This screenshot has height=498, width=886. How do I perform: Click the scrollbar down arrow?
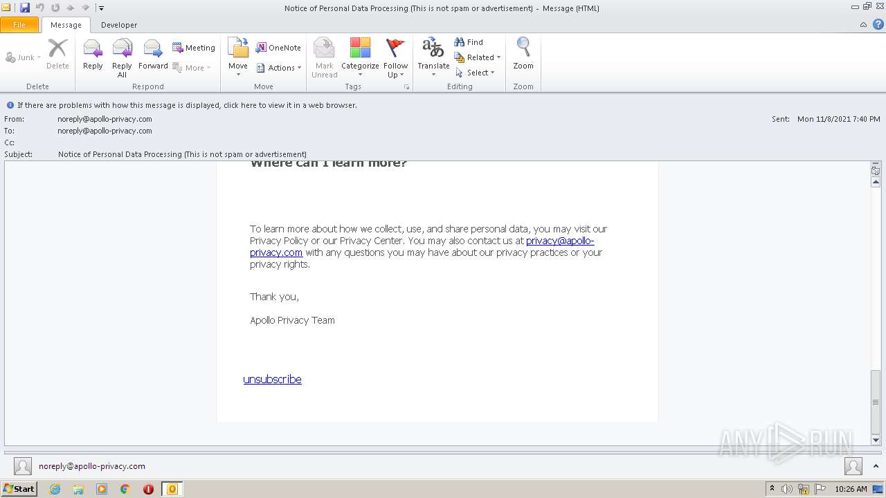click(x=876, y=440)
